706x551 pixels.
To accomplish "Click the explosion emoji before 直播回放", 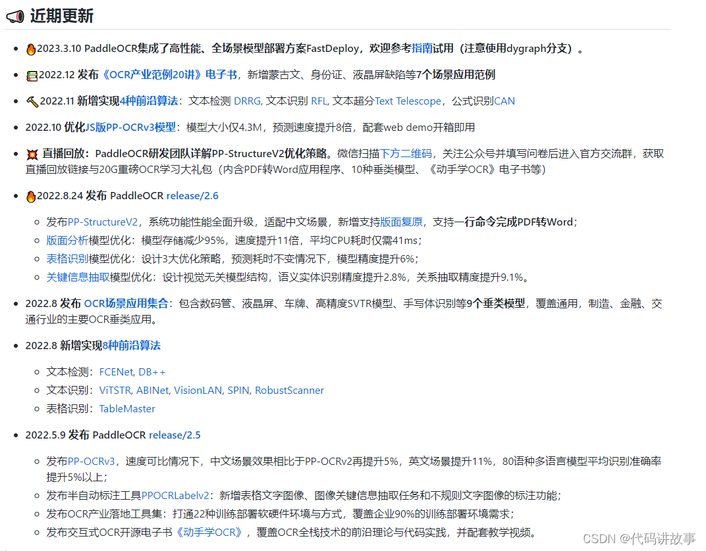I will [32, 155].
